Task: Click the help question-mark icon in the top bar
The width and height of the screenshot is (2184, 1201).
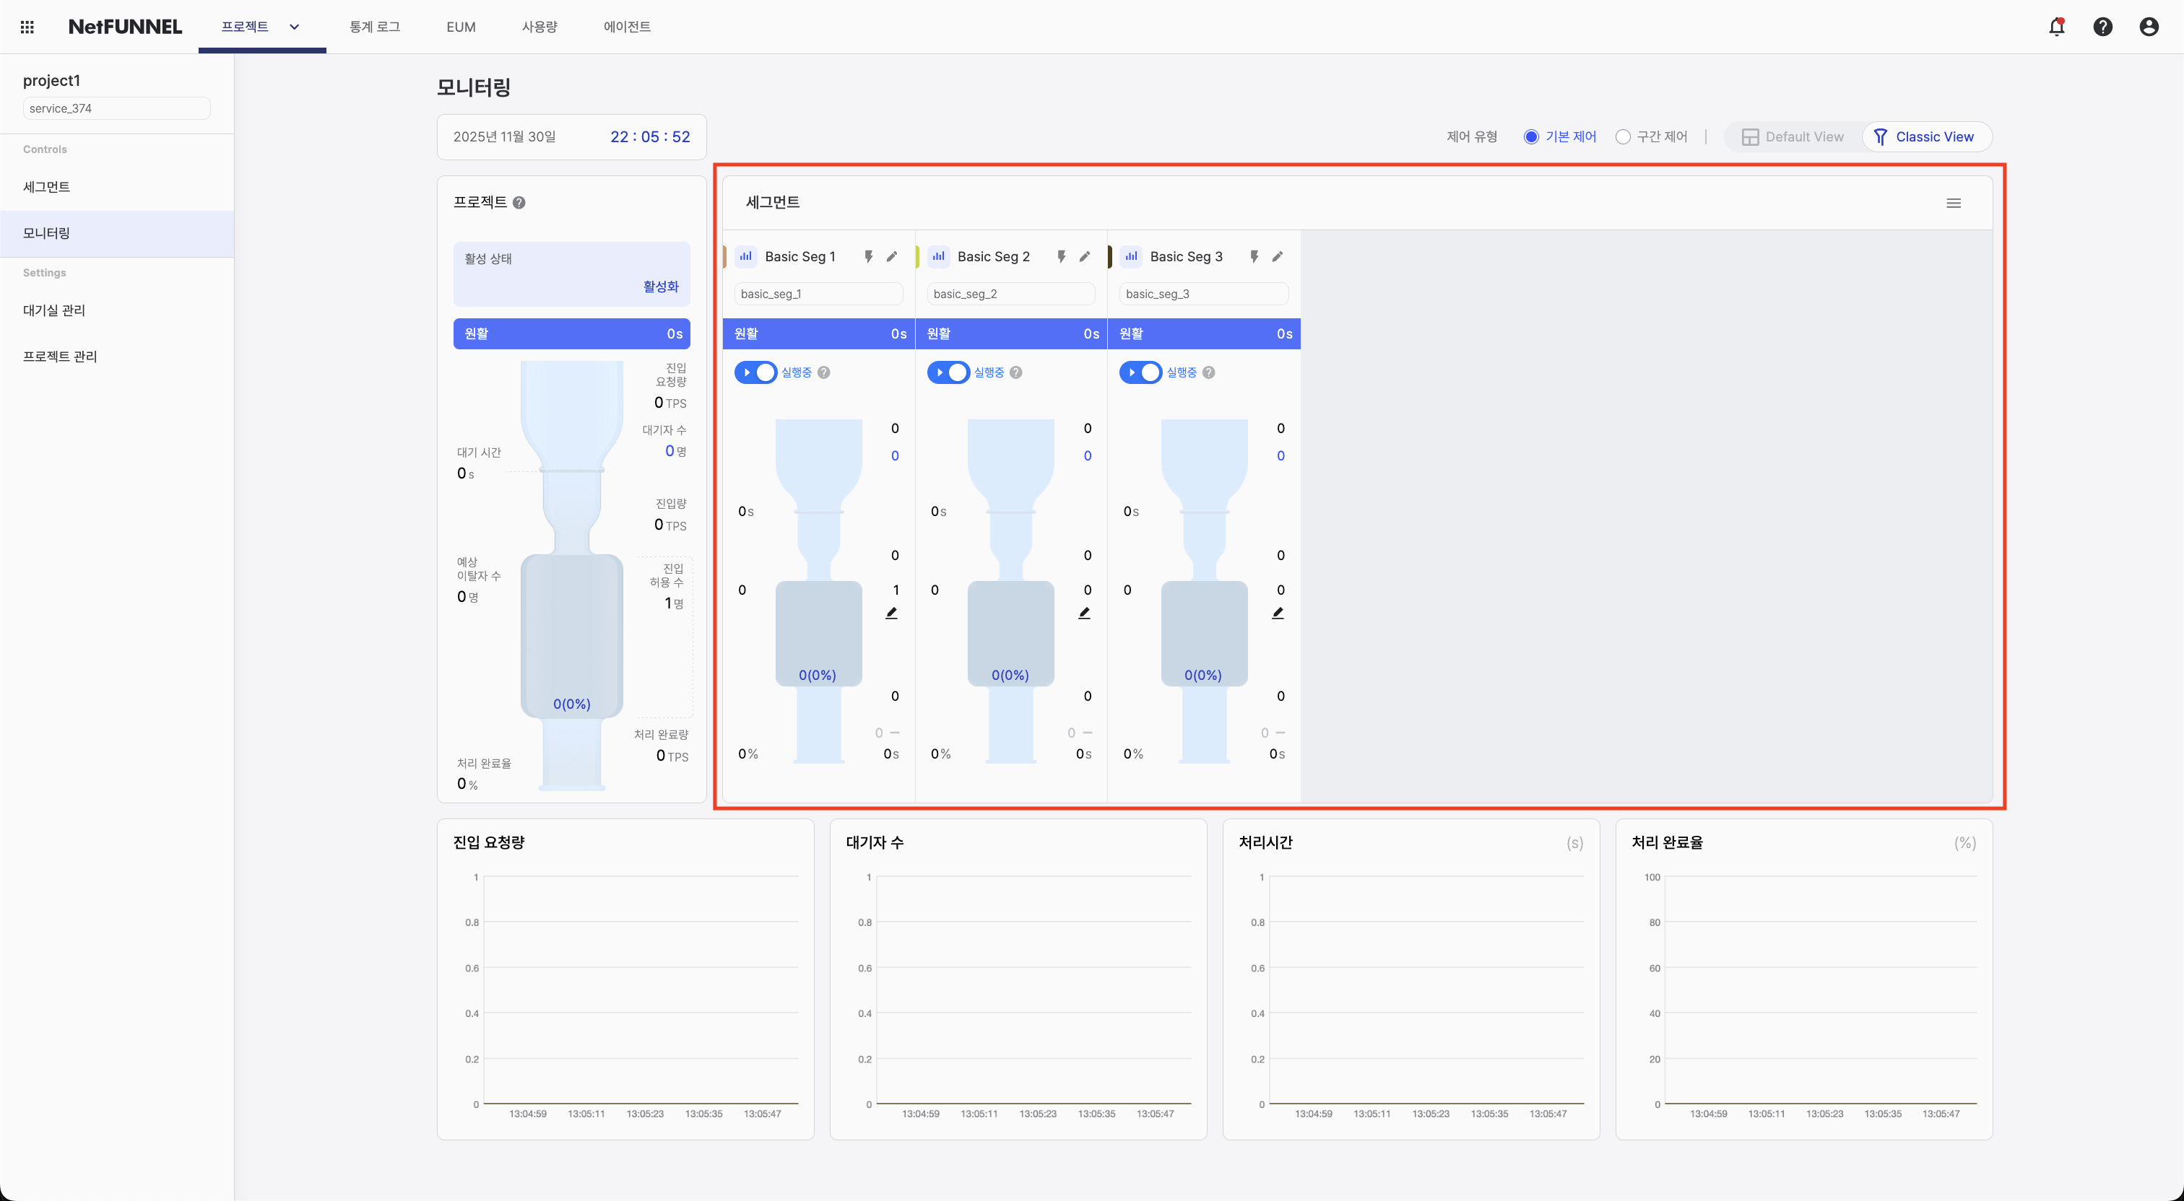Action: coord(2102,26)
